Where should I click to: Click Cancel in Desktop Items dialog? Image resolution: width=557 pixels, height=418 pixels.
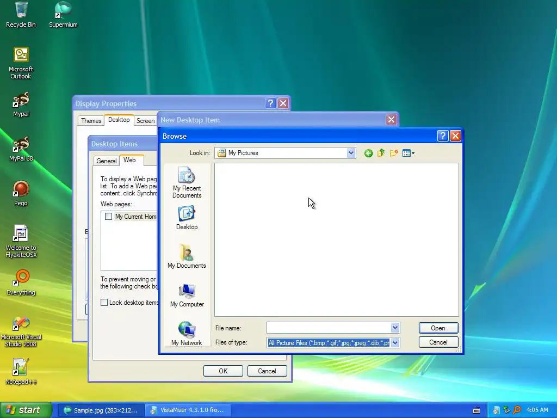point(267,371)
